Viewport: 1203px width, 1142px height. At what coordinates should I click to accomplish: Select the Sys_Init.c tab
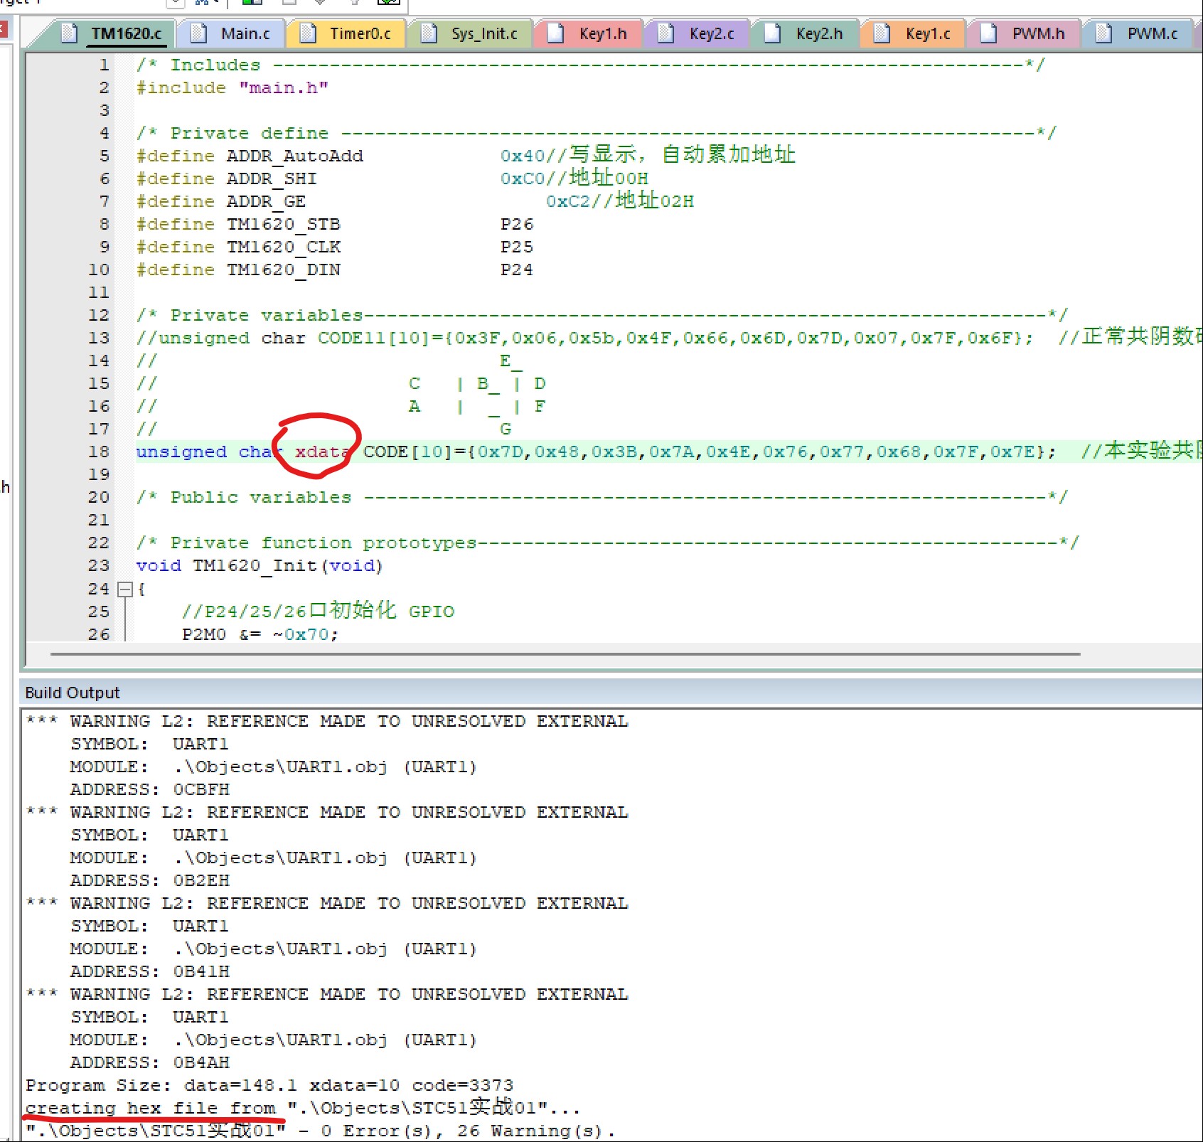click(x=470, y=33)
